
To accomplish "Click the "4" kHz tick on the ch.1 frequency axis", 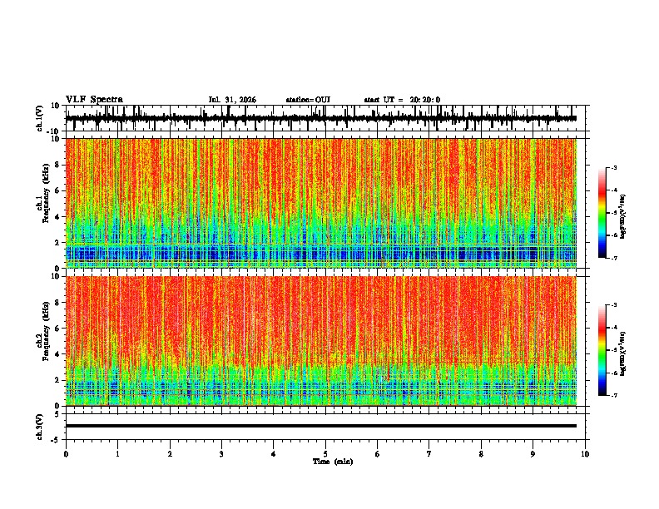I will click(x=58, y=217).
